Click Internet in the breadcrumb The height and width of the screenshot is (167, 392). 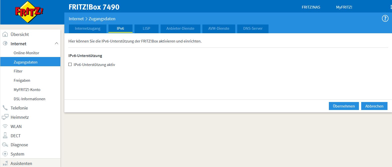pyautogui.click(x=76, y=19)
